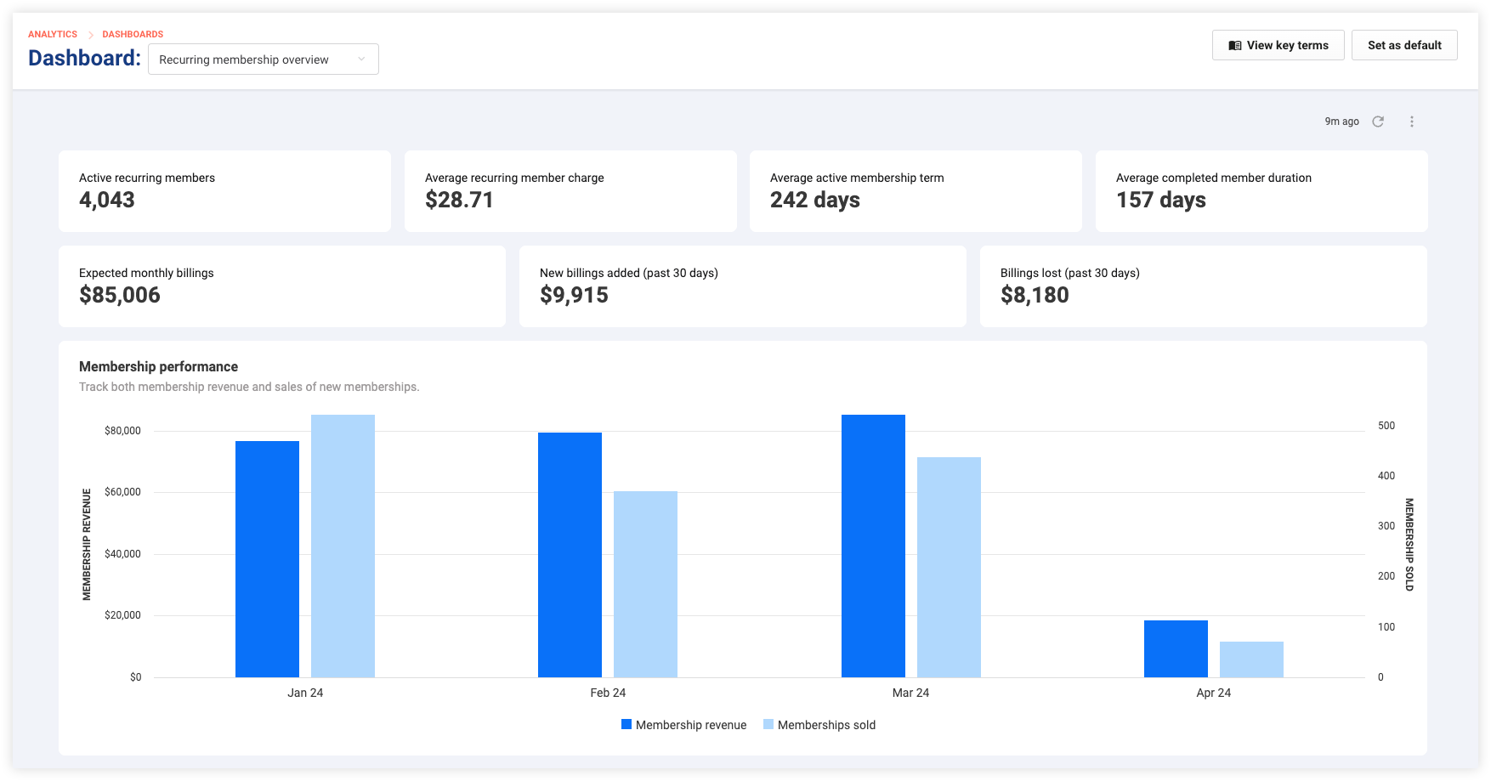The width and height of the screenshot is (1491, 781).
Task: Click the Apr 24 Membership revenue bar
Action: pos(1176,648)
